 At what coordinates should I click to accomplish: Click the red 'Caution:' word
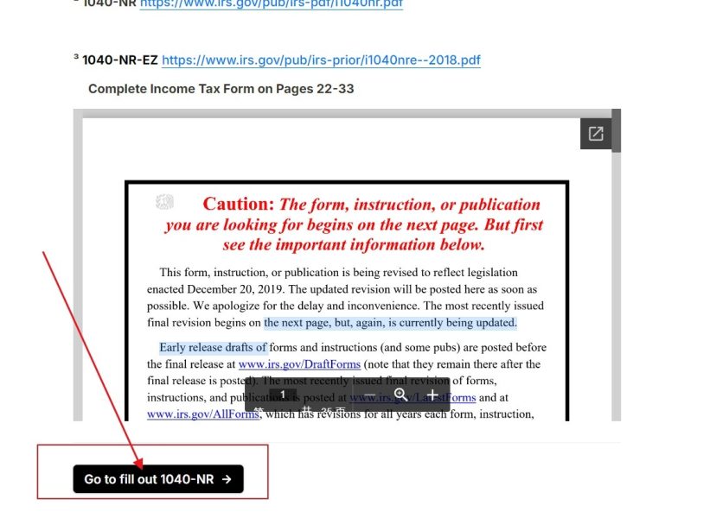(239, 205)
